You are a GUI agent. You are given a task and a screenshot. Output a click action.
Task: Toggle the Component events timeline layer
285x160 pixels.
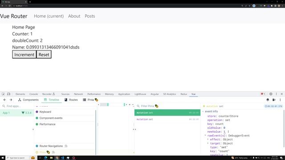click(65, 118)
